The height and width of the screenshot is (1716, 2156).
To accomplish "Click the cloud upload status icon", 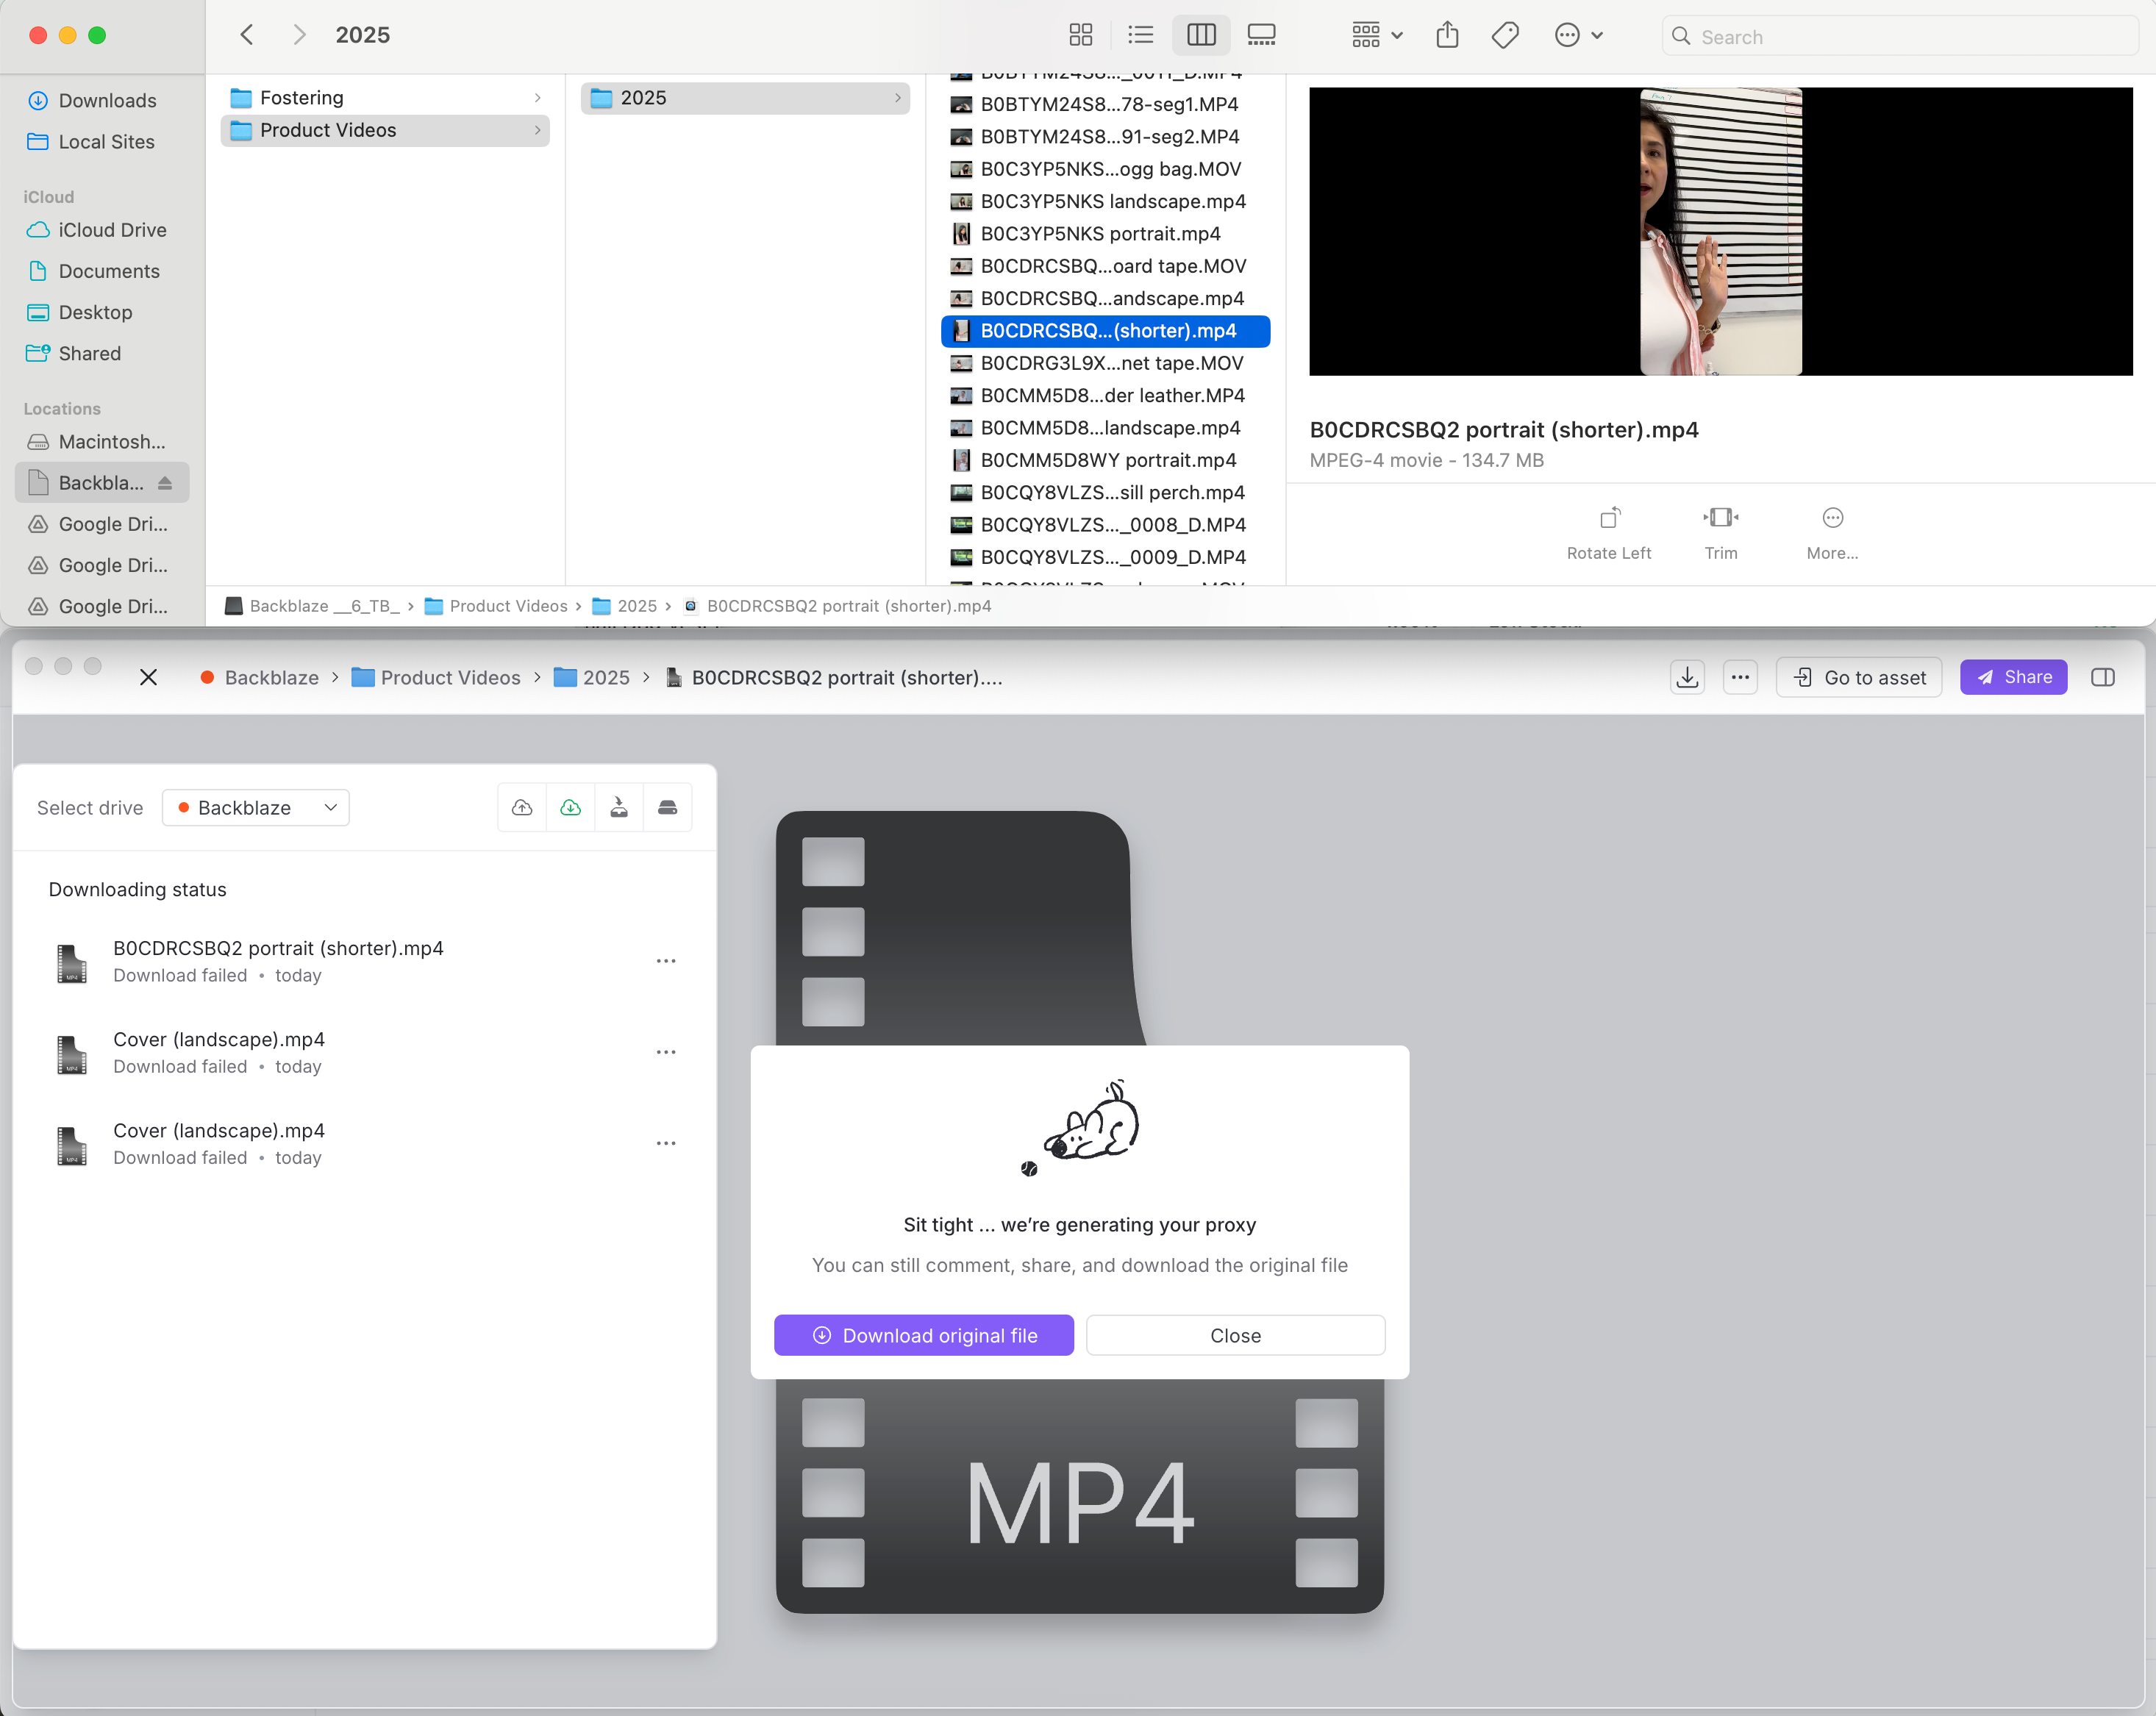I will click(x=522, y=808).
